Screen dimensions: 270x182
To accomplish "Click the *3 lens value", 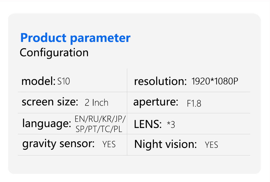I will point(171,124).
